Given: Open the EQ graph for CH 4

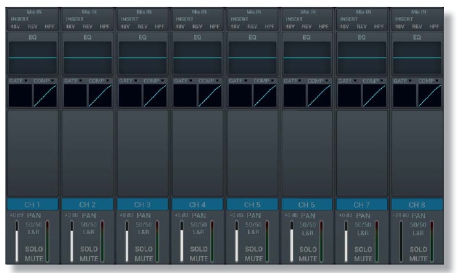Looking at the screenshot, I should click(197, 58).
